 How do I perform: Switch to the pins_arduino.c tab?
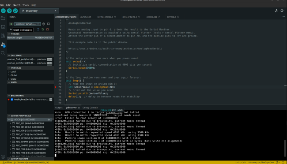point(131,17)
